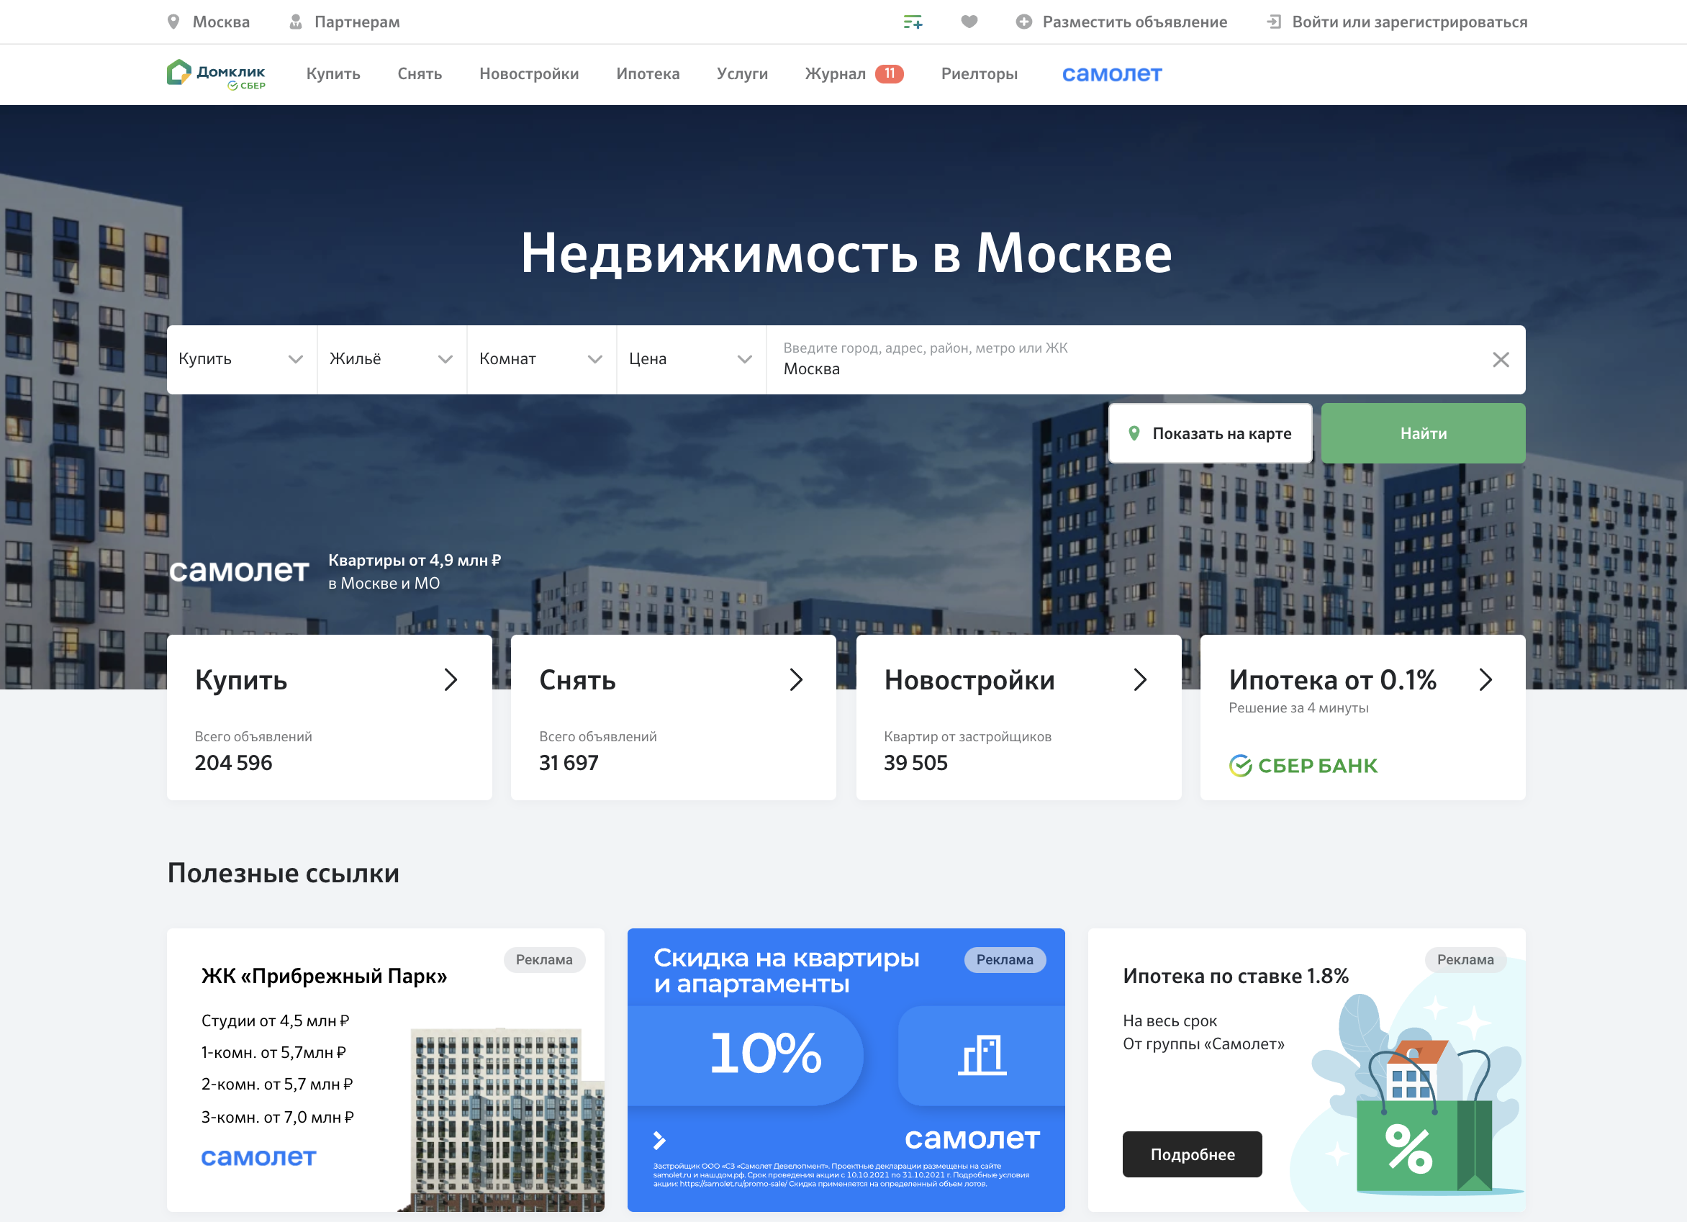Open the Журнал navigation menu item
1687x1222 pixels.
click(836, 73)
